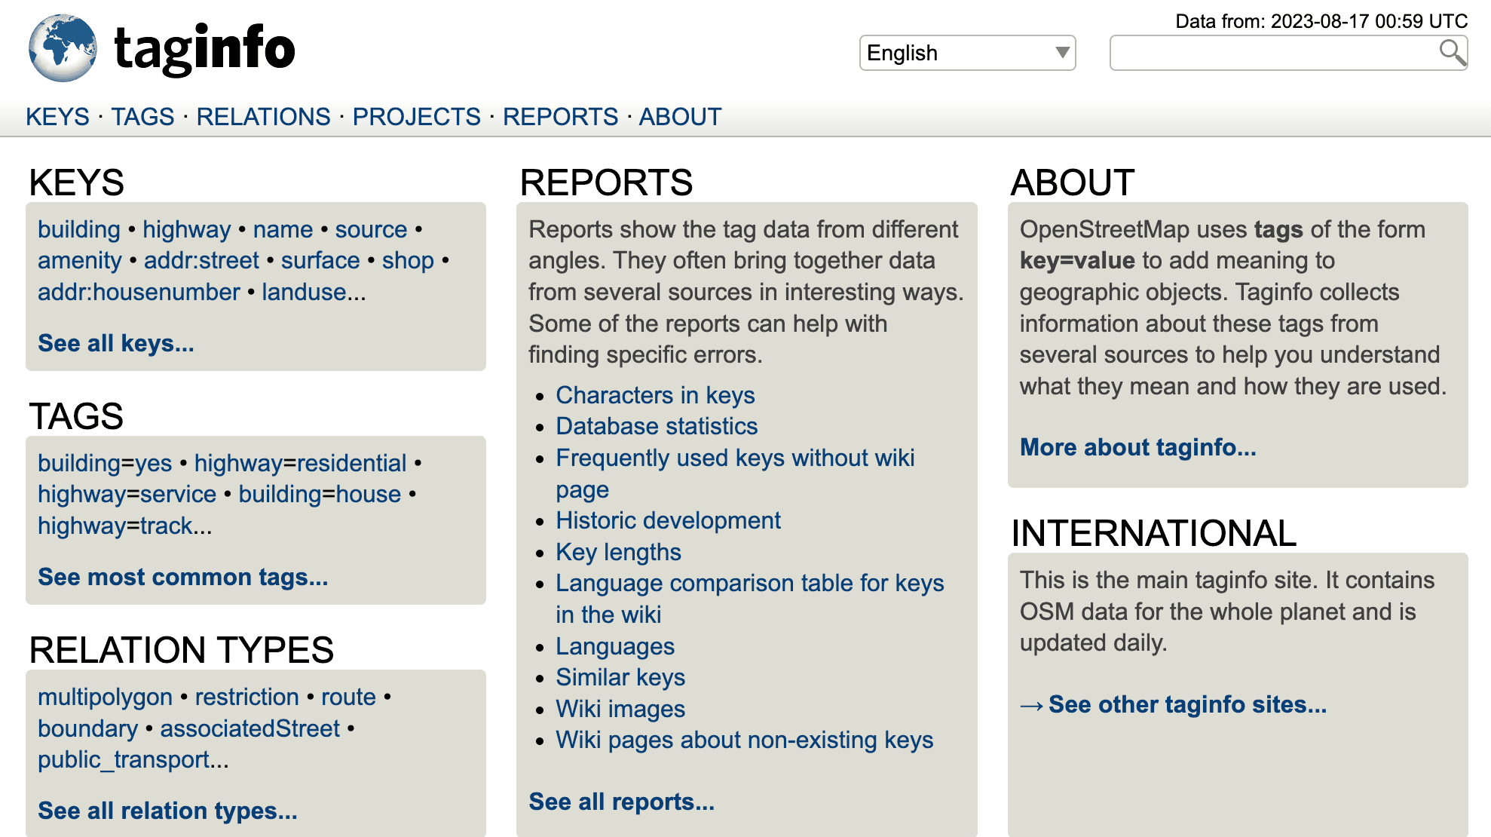Go to RELATIONS in the navigation bar
The image size is (1491, 837).
[x=263, y=117]
